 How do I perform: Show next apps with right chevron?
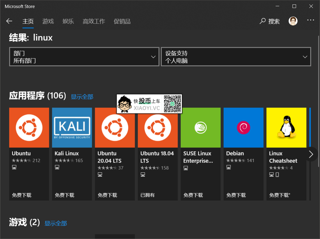point(311,154)
